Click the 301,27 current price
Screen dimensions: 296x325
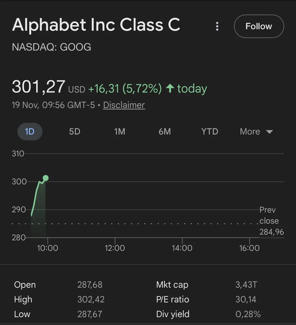[x=38, y=87]
